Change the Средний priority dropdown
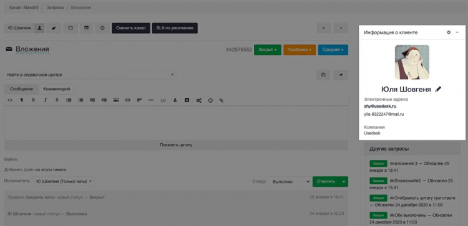The height and width of the screenshot is (226, 468). pyautogui.click(x=333, y=50)
